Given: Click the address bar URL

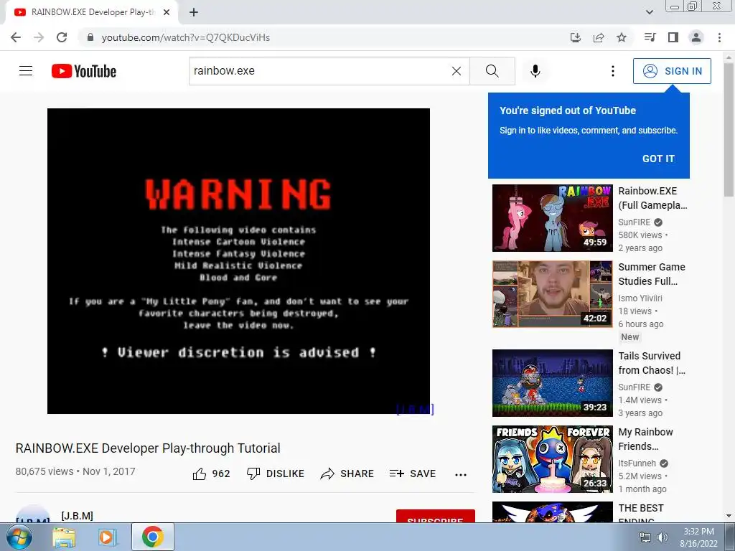Looking at the screenshot, I should (x=186, y=37).
